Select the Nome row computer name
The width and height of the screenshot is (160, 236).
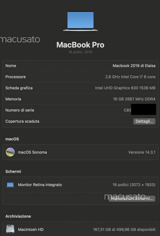[134, 66]
